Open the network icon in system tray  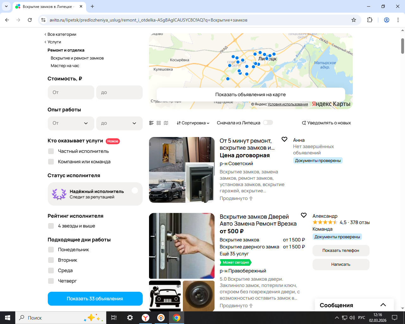[345, 318]
